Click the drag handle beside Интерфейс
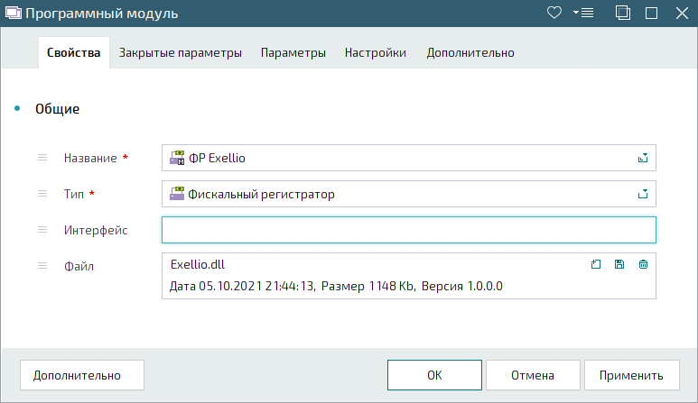698x403 pixels. point(42,230)
